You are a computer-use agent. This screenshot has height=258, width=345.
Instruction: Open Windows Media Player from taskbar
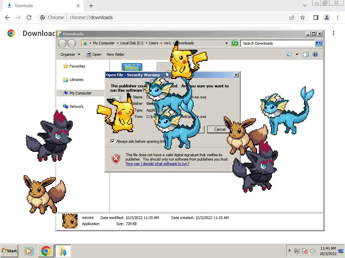point(28,251)
